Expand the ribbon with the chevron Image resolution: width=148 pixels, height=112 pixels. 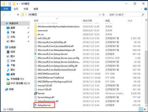click(x=142, y=9)
